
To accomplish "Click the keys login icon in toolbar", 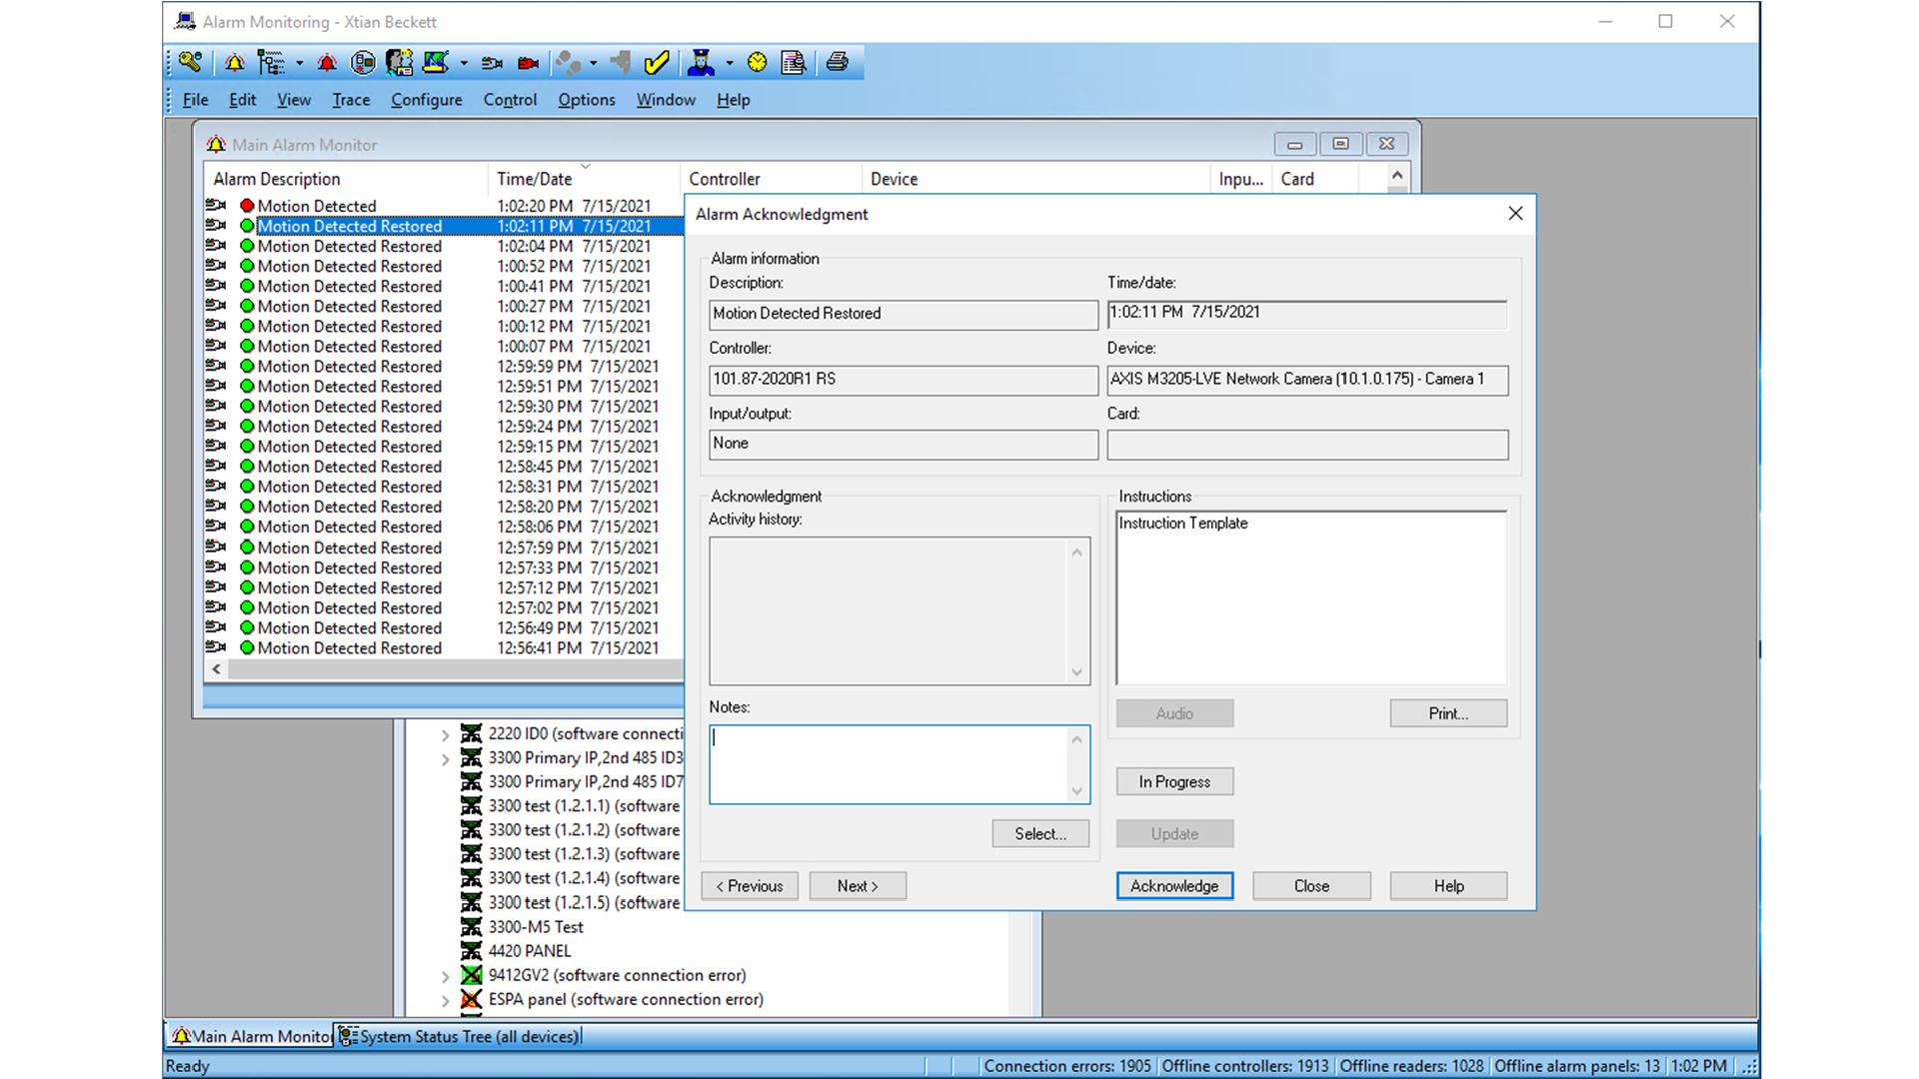I will click(x=190, y=63).
